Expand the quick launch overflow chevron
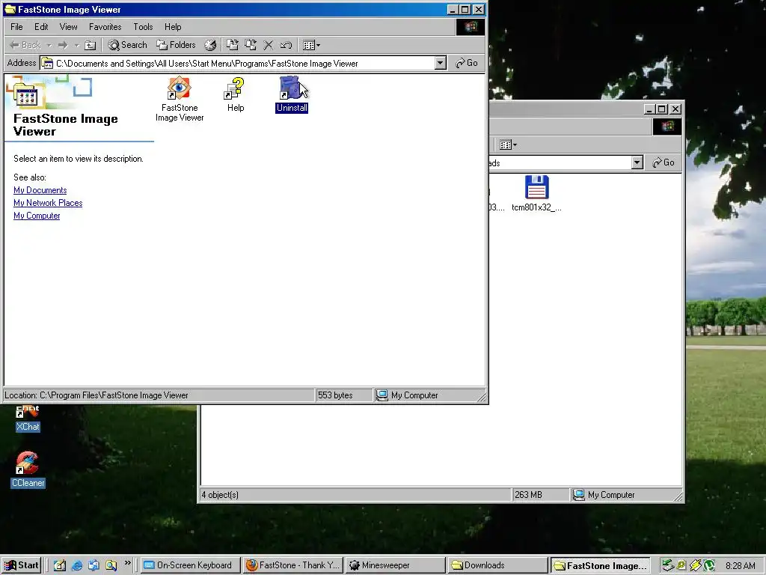 [x=127, y=563]
